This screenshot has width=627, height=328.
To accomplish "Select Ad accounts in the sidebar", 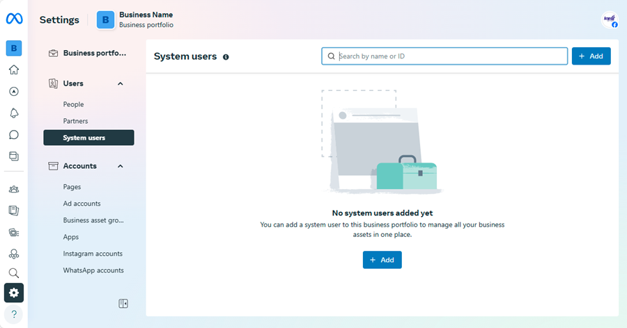I will [82, 204].
